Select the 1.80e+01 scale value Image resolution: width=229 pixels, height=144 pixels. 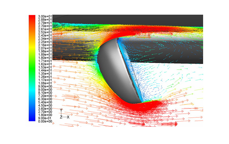coord(45,58)
